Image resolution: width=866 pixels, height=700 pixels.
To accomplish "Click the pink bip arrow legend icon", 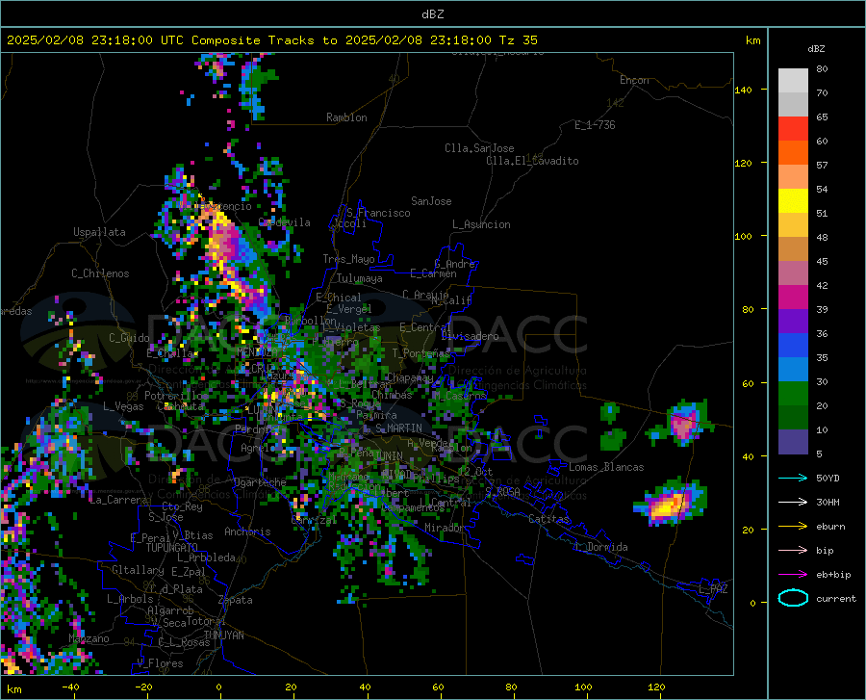I will pos(793,550).
